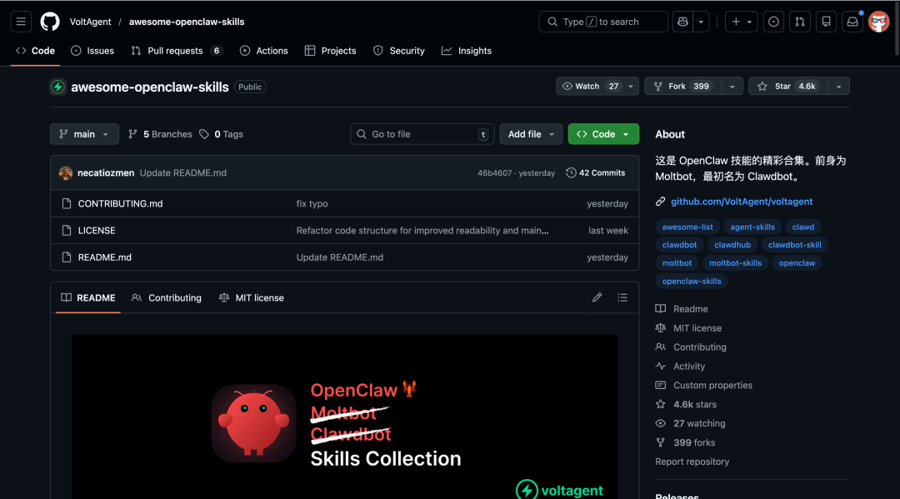The height and width of the screenshot is (499, 900).
Task: Open your issues from the header icon
Action: point(772,21)
